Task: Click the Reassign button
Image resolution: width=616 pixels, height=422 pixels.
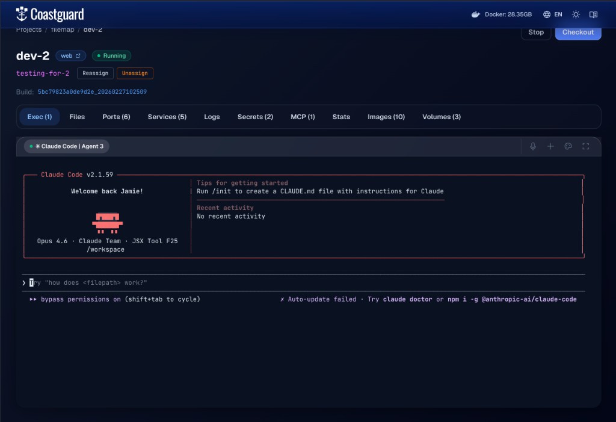Action: [x=96, y=73]
